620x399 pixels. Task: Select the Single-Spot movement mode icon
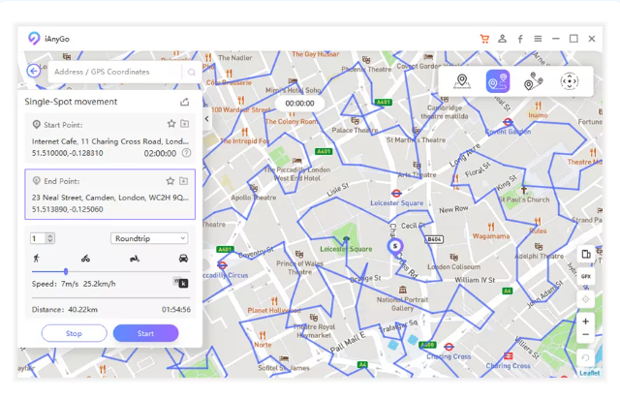(497, 82)
